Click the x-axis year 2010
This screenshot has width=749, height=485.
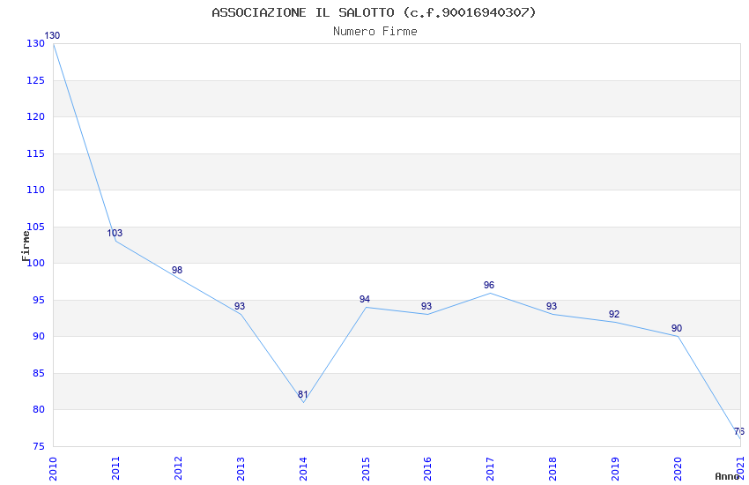click(x=53, y=468)
